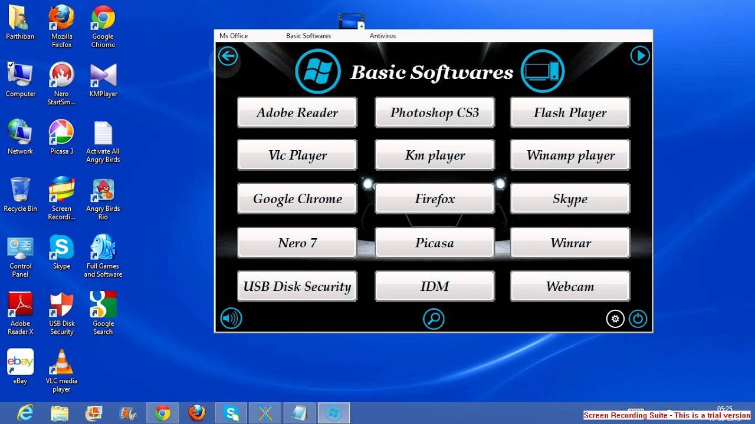Screen dimensions: 755x424
Task: Open the Nero 7 button
Action: [297, 243]
